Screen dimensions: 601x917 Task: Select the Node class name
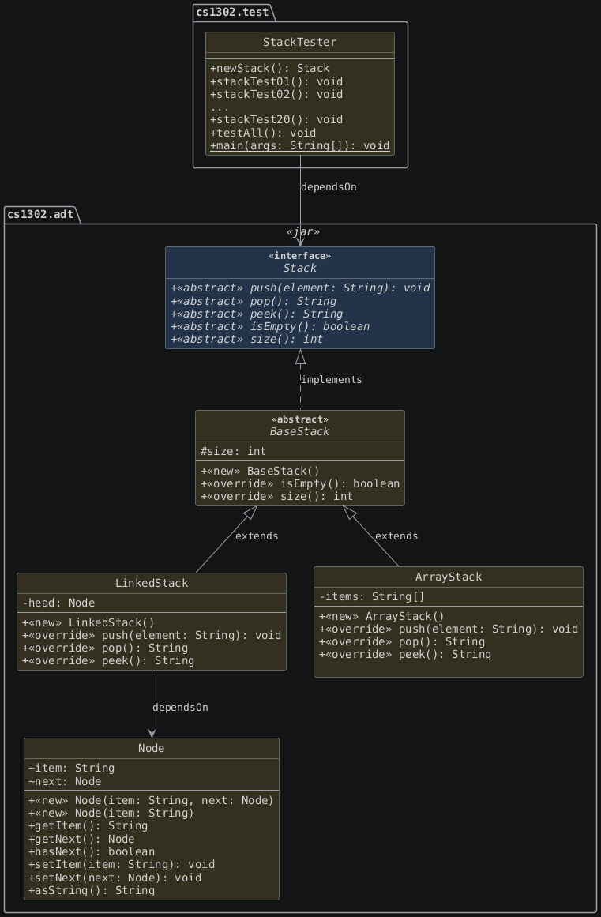pos(152,748)
